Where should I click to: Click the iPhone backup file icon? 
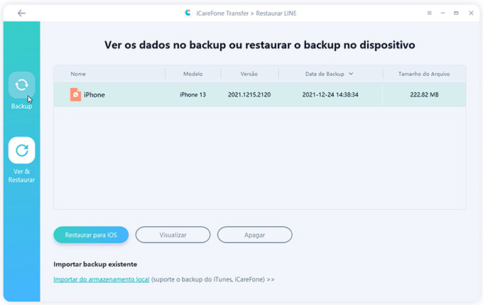pyautogui.click(x=75, y=95)
